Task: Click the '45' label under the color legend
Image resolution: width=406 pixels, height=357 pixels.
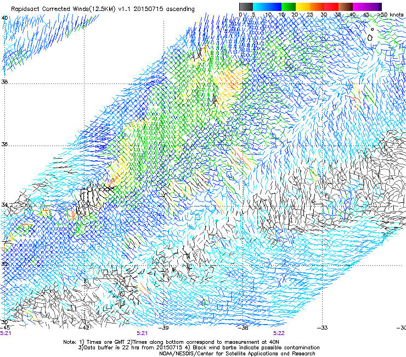Action: (366, 14)
